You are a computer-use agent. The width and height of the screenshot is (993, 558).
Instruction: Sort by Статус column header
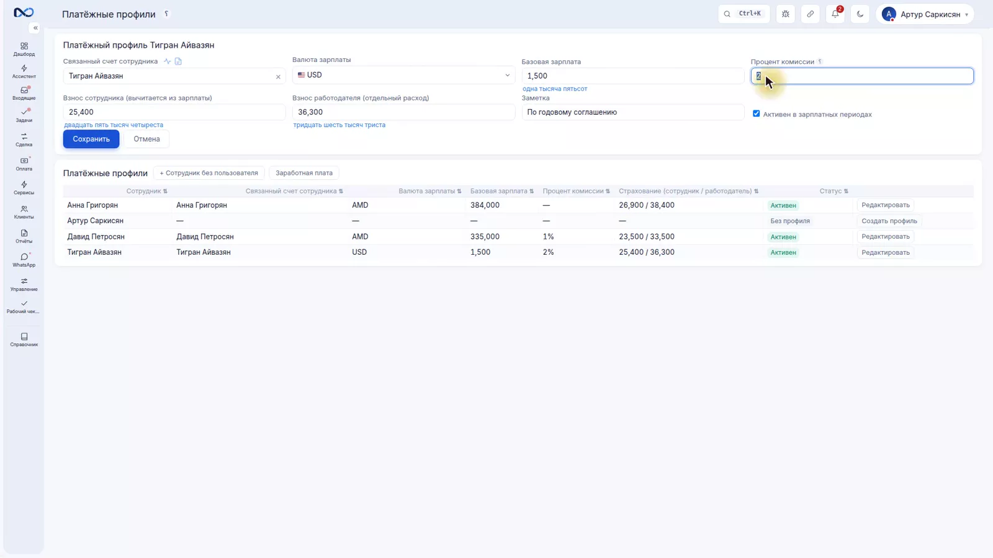coord(833,191)
